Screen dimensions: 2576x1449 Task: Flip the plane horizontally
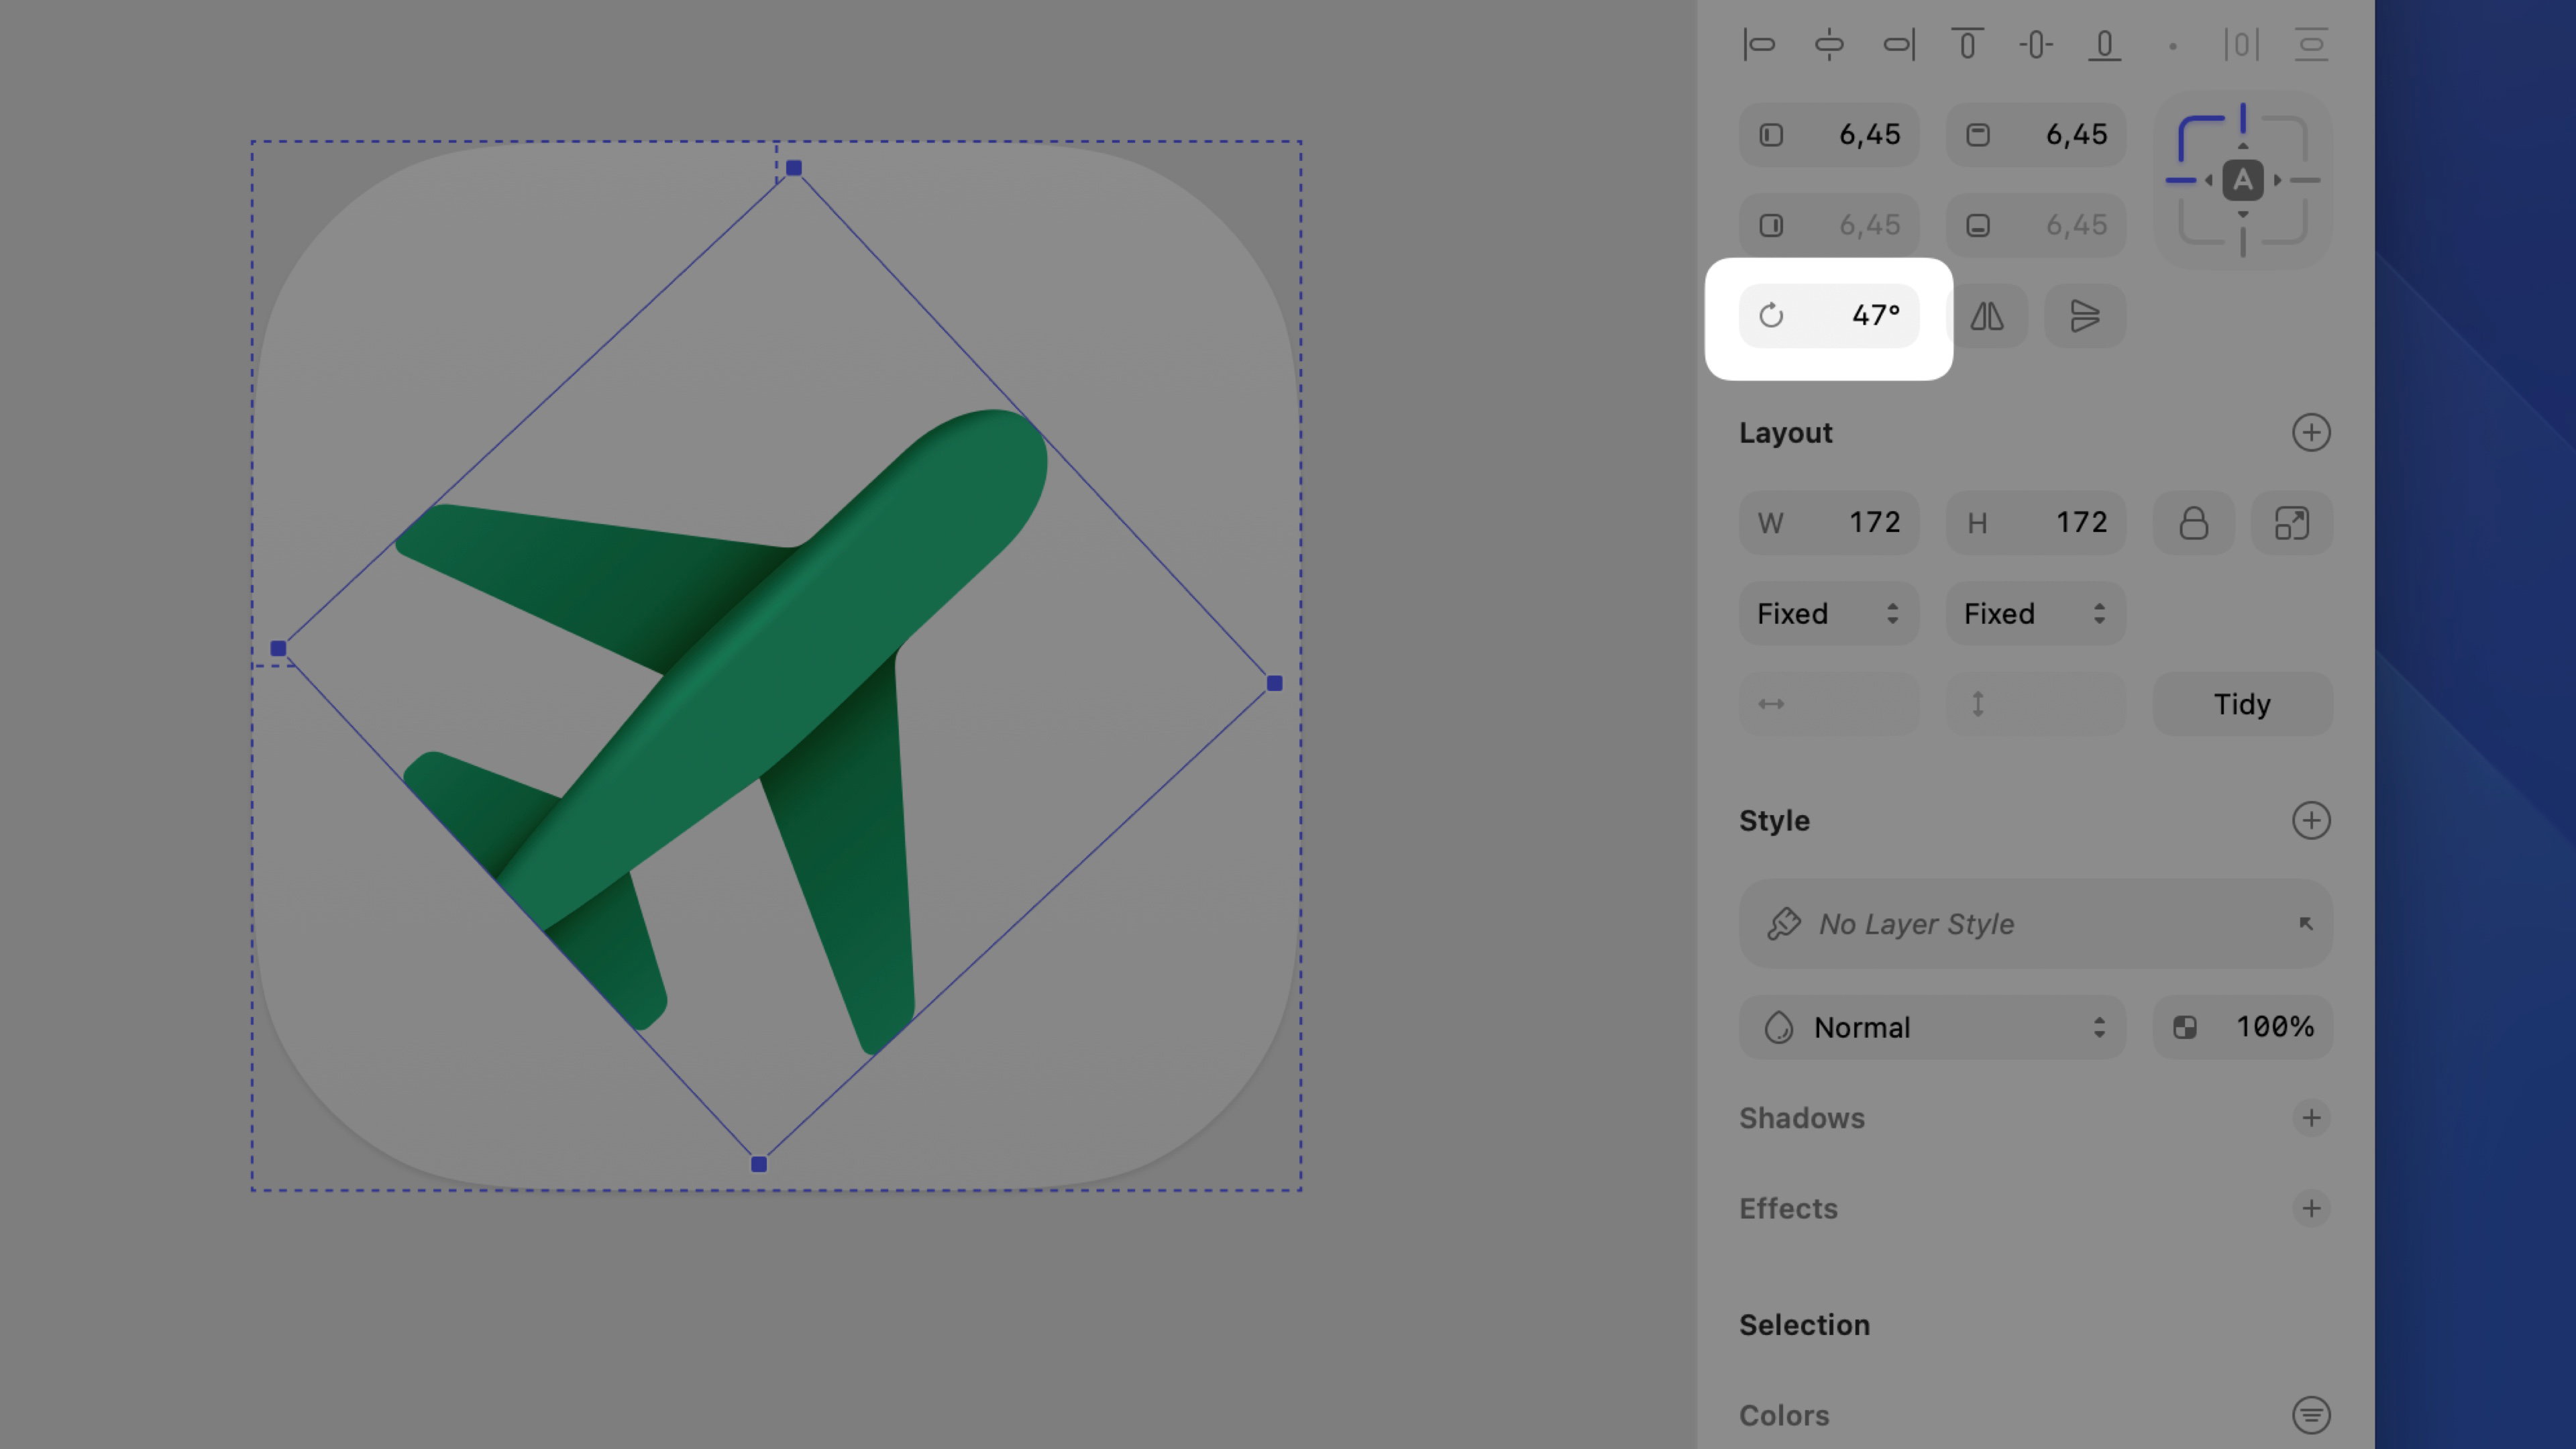point(1988,316)
